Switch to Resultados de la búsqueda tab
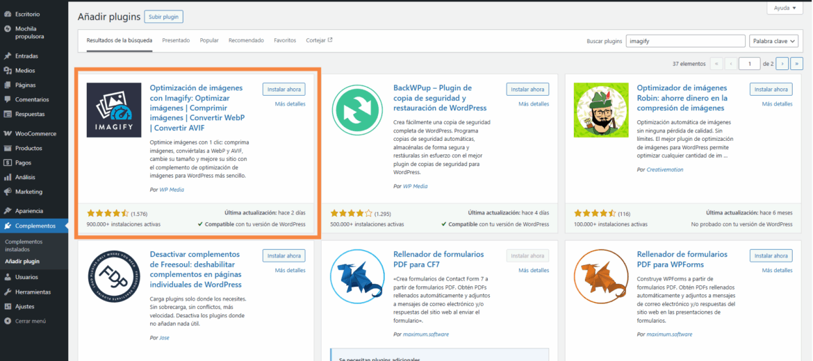This screenshot has width=813, height=361. 120,40
